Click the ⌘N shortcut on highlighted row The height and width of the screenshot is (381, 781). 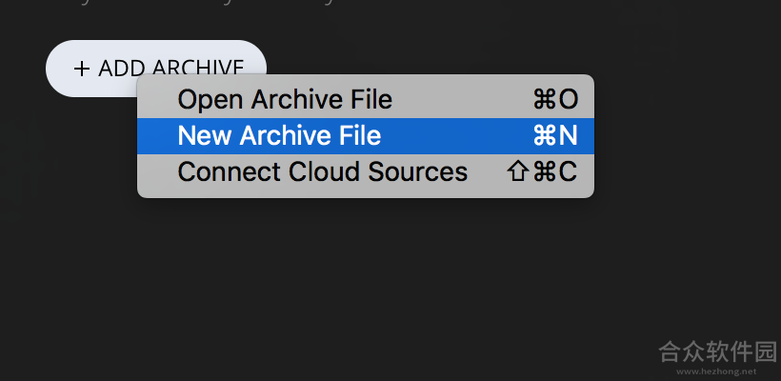555,136
